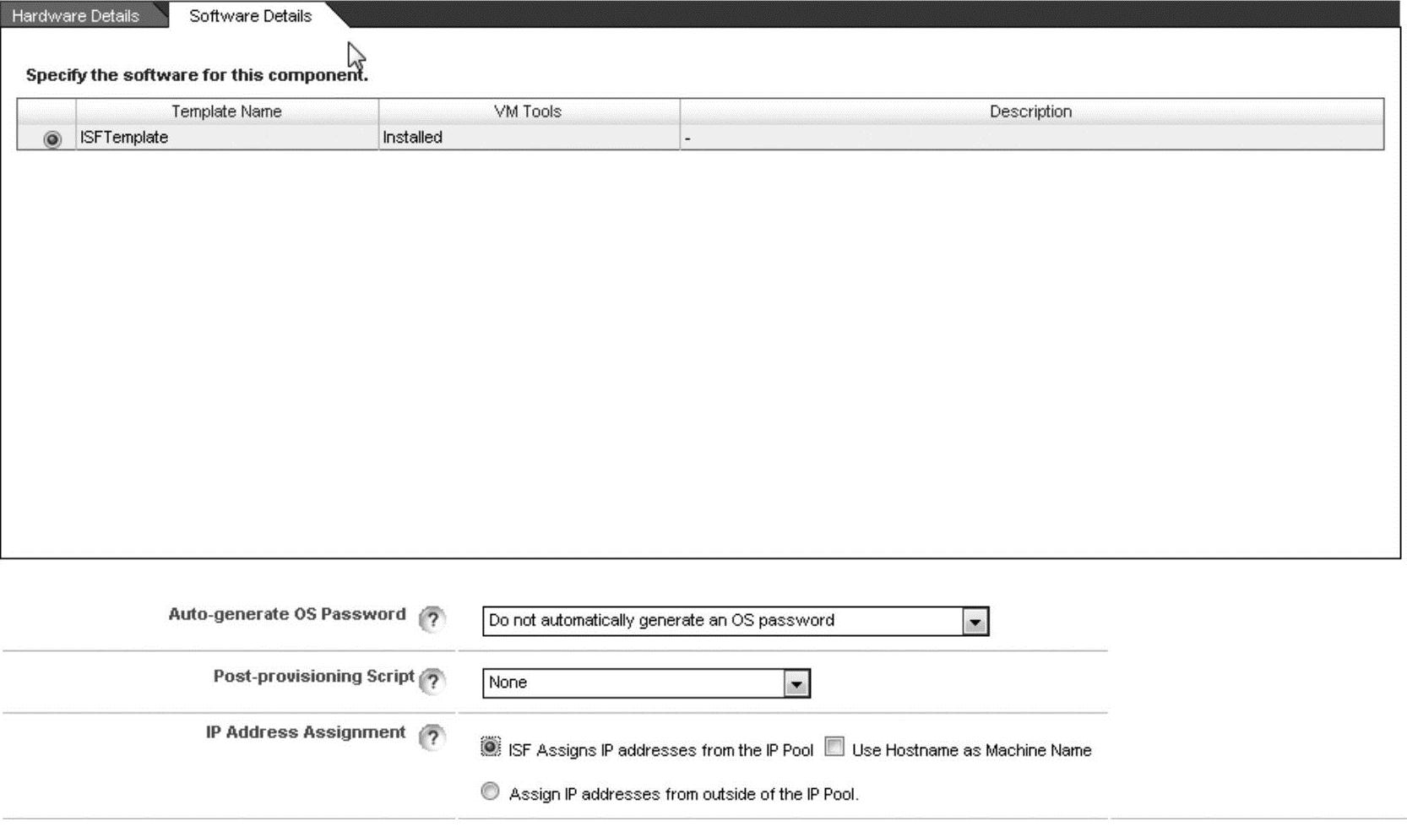Click the IP Address Assignment label
The height and width of the screenshot is (832, 1407).
tap(306, 732)
